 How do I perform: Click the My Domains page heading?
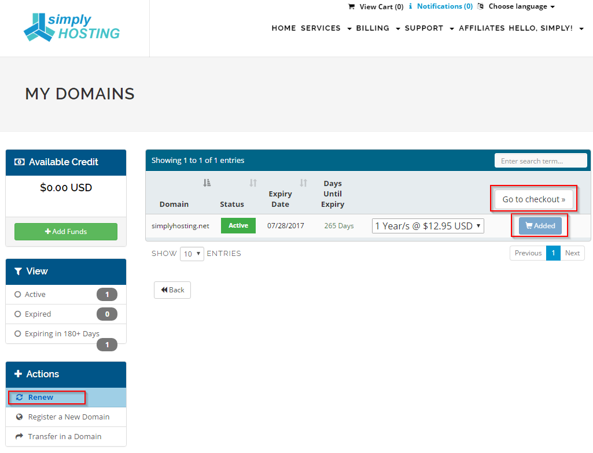click(80, 94)
